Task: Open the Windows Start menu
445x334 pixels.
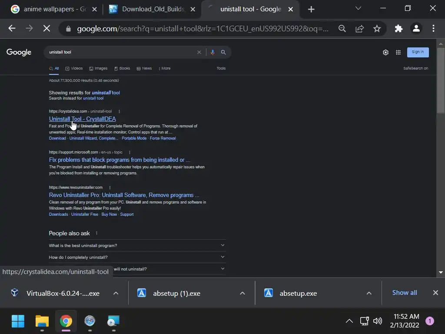Action: [x=18, y=321]
